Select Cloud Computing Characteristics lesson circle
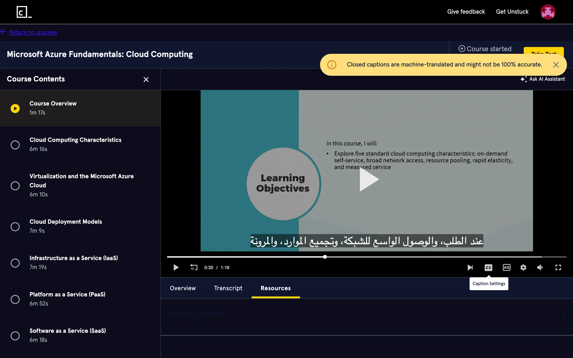The width and height of the screenshot is (573, 358). point(15,145)
